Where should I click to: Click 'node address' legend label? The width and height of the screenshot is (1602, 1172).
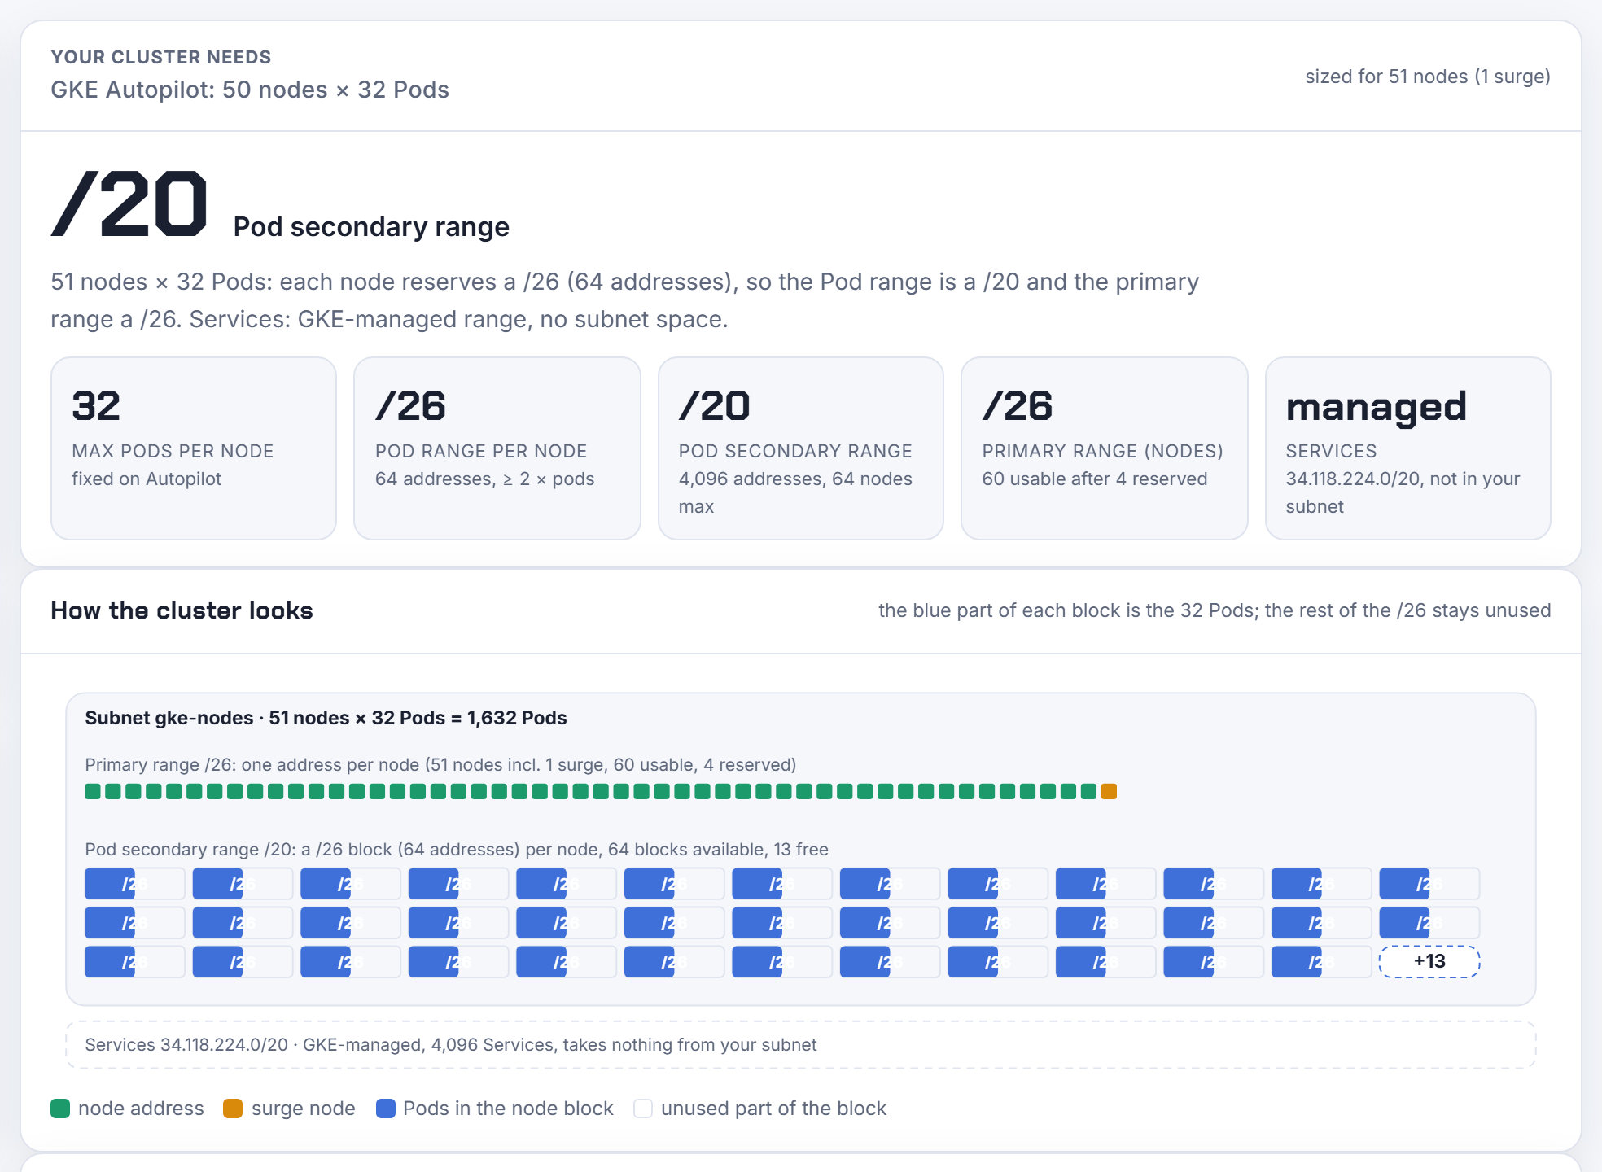141,1109
